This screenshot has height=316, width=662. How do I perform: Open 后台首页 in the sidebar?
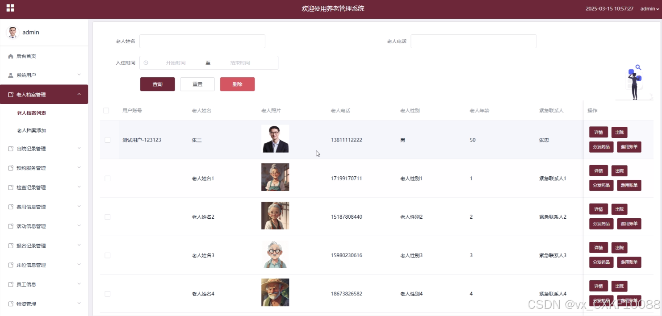[44, 56]
